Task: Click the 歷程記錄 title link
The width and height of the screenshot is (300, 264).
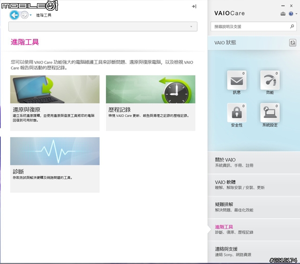Action: pos(120,110)
